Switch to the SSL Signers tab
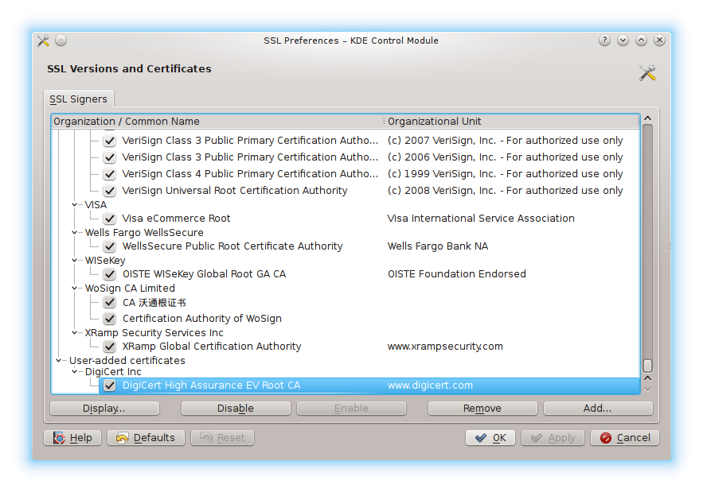703x492 pixels. point(79,99)
